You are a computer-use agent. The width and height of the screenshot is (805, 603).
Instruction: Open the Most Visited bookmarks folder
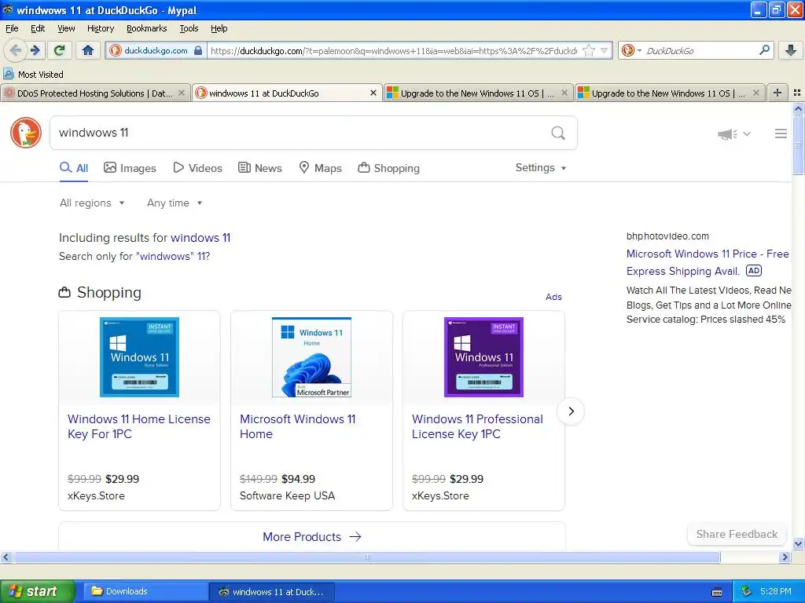tap(33, 75)
